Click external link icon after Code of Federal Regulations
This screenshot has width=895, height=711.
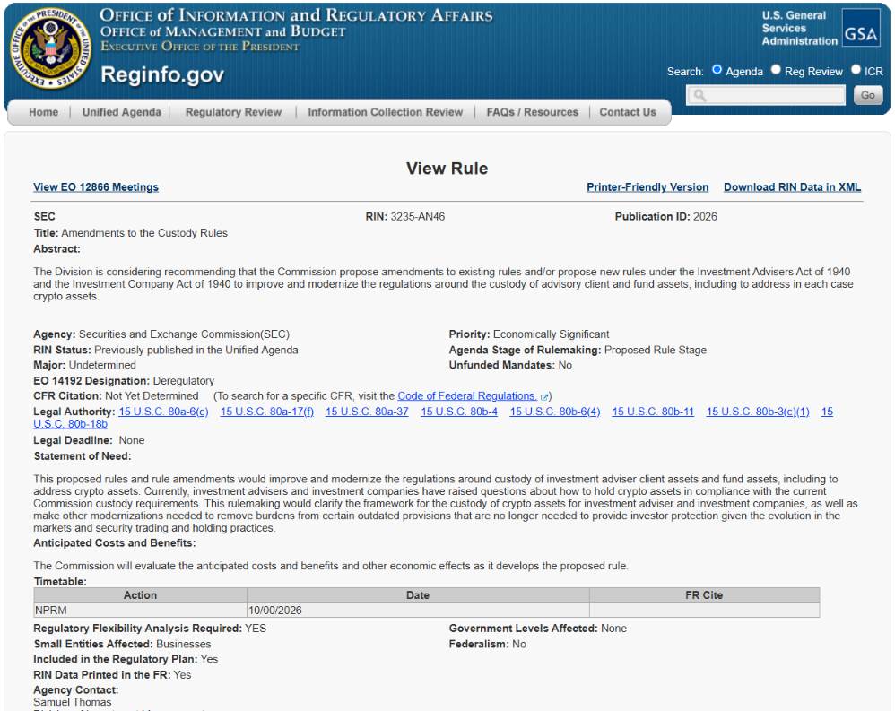[544, 396]
